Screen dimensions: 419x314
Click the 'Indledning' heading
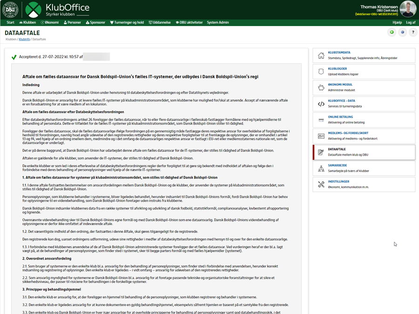(x=31, y=85)
